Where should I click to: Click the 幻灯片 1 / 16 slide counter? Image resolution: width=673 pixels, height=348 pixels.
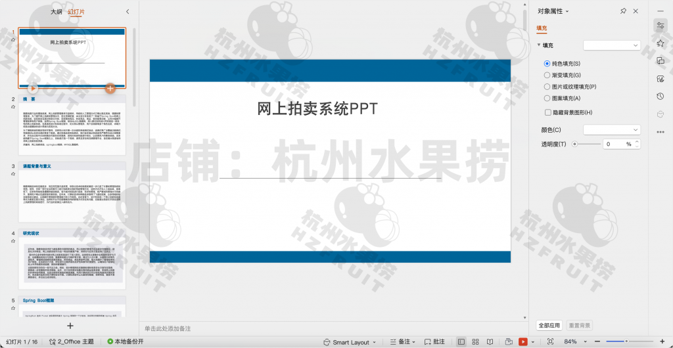[22, 341]
